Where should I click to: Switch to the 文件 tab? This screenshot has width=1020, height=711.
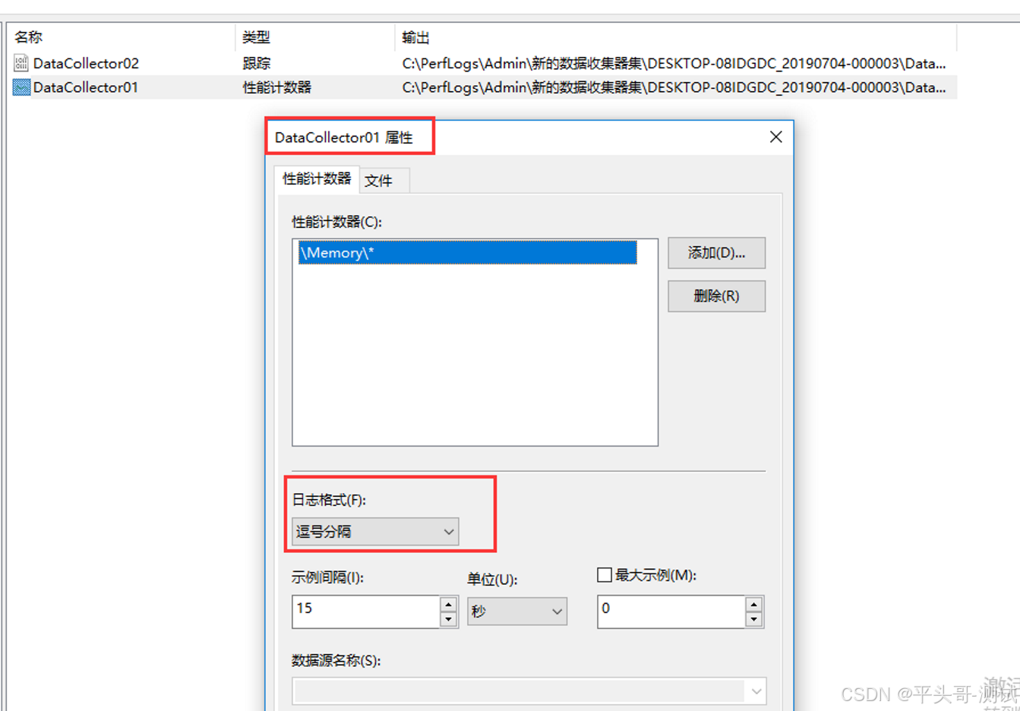pyautogui.click(x=381, y=180)
